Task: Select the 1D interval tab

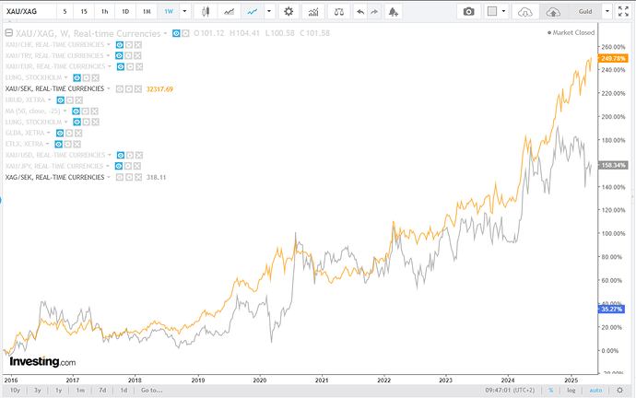Action: 124,11
